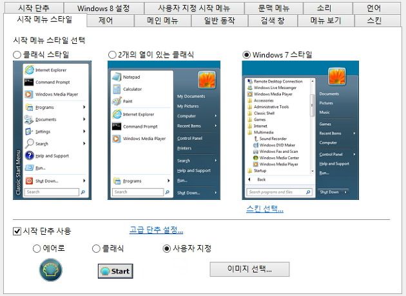Click the Shut Down icon in classic preview
Screen dimensions: 406x296
(29, 181)
